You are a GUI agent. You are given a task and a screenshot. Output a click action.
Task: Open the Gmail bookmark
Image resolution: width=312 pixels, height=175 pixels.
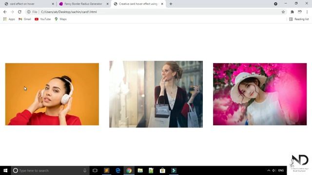(x=25, y=19)
